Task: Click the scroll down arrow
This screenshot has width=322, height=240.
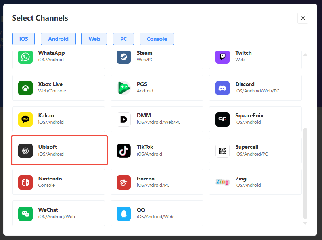Action: coord(305,223)
